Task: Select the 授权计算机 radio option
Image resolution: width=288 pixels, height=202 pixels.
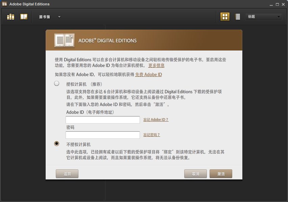Action: (x=56, y=83)
